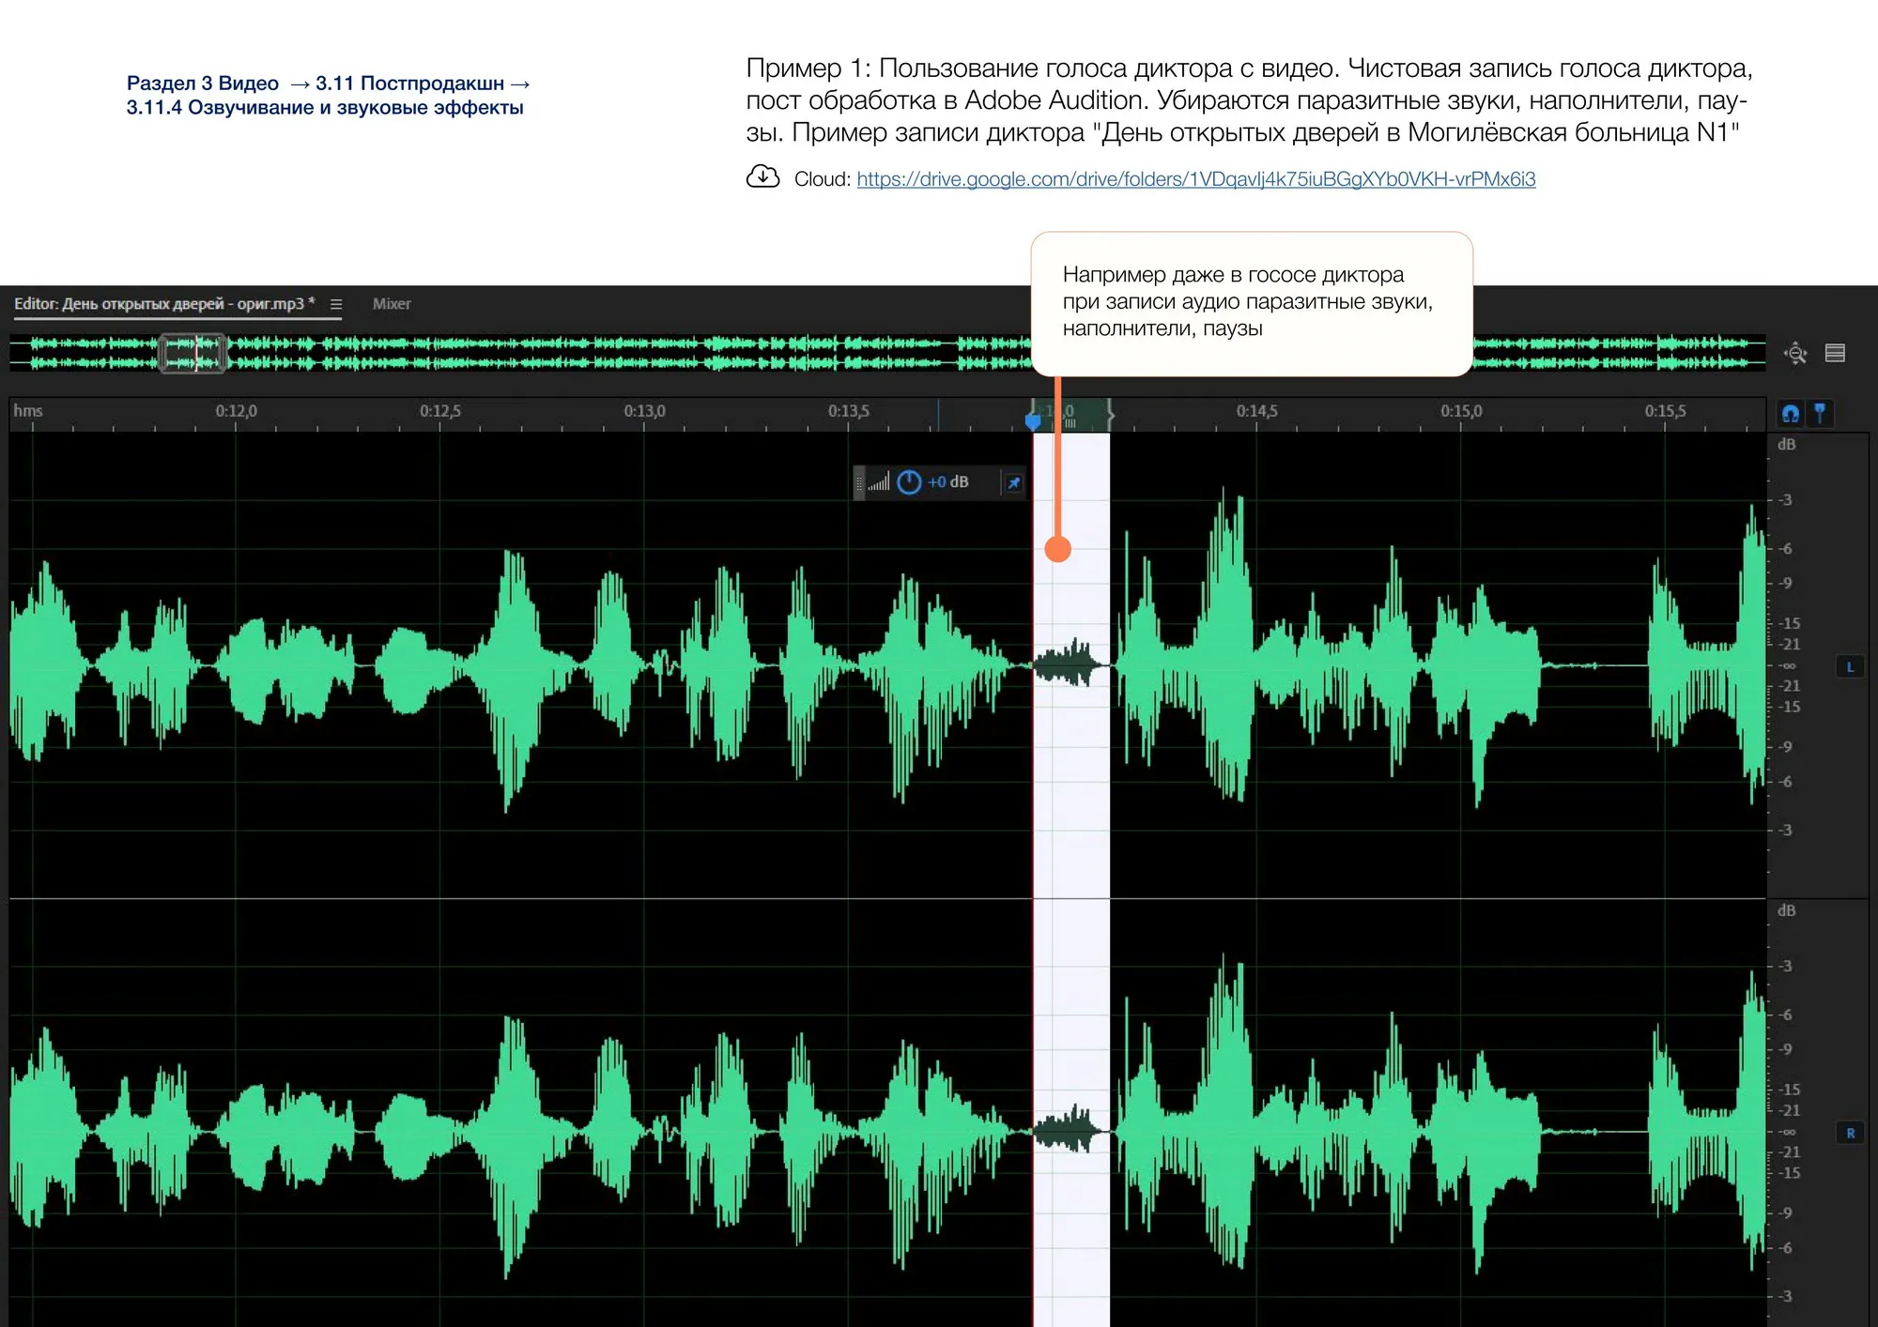Click the top dB scale label

(1786, 445)
